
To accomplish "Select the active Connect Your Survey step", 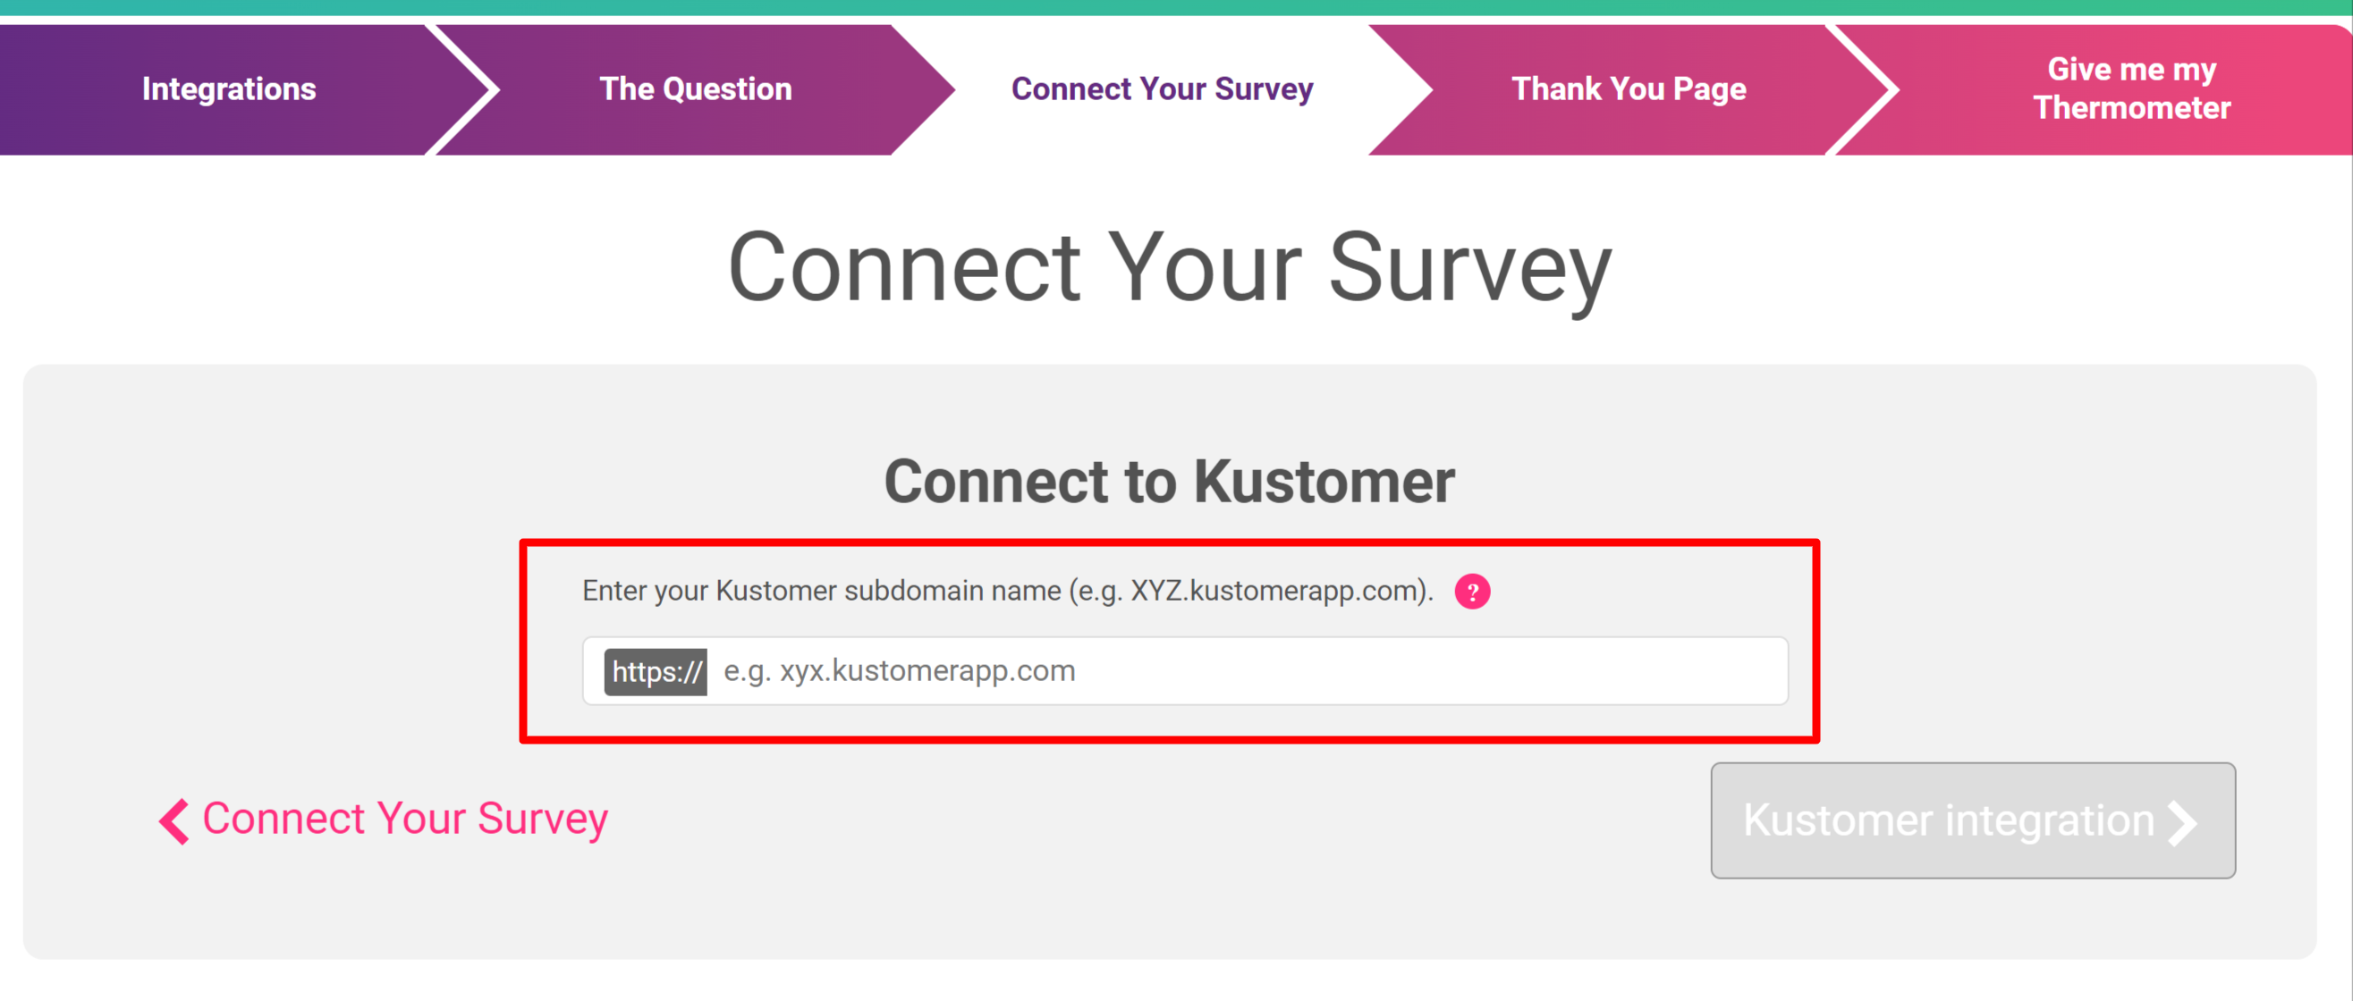I will [1162, 89].
